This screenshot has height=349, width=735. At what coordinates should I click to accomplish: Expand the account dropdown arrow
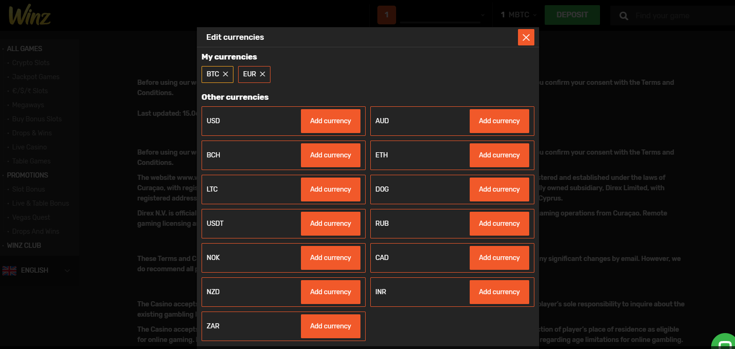pyautogui.click(x=483, y=15)
